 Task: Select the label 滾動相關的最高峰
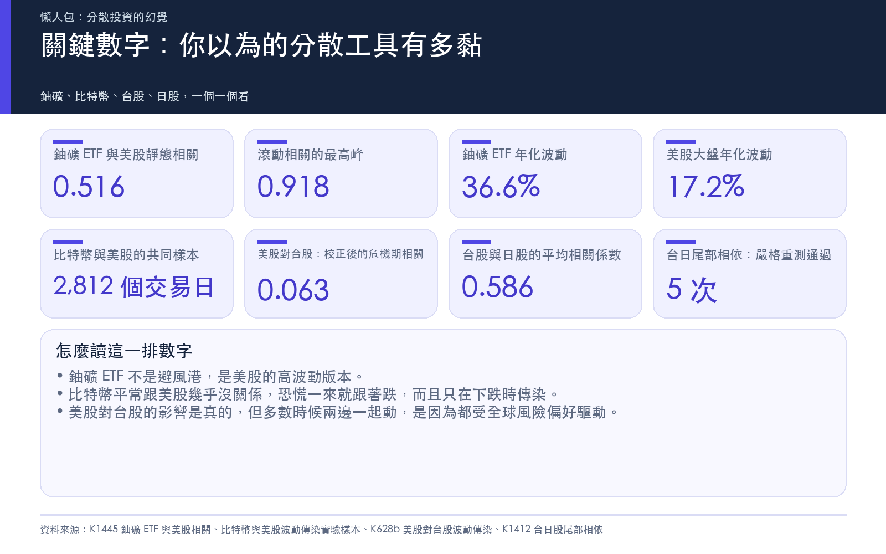[310, 155]
